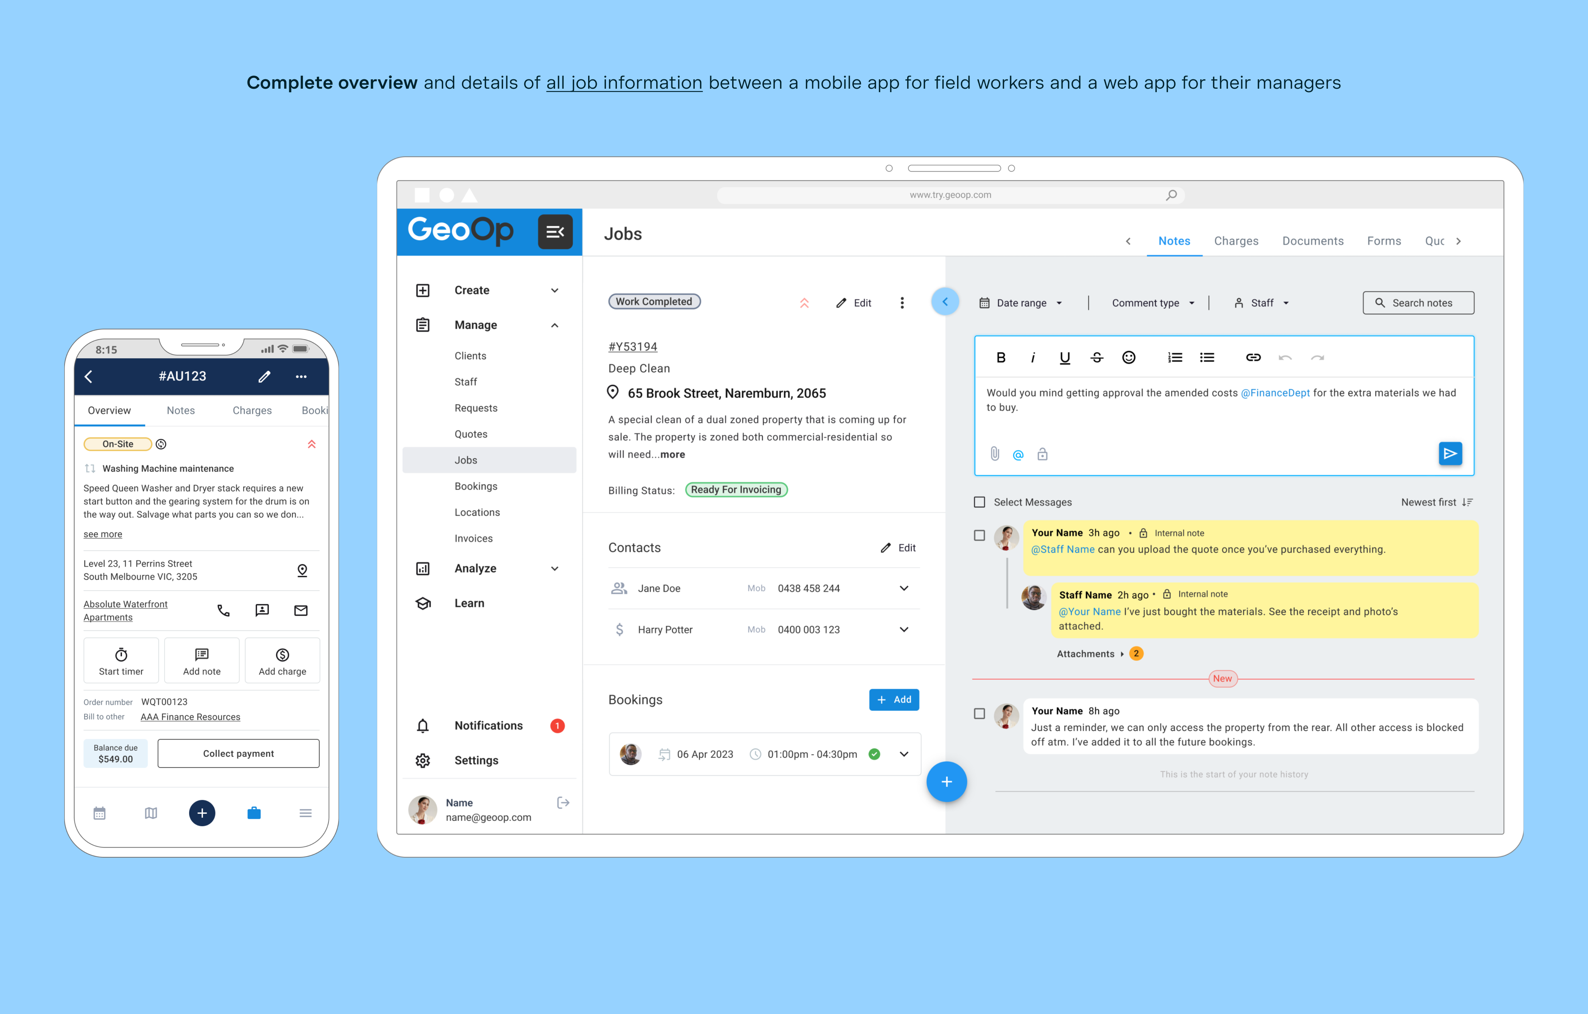1588x1014 pixels.
Task: Click the Send message icon
Action: [x=1450, y=453]
